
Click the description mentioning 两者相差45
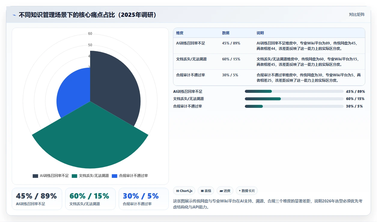tap(308, 62)
